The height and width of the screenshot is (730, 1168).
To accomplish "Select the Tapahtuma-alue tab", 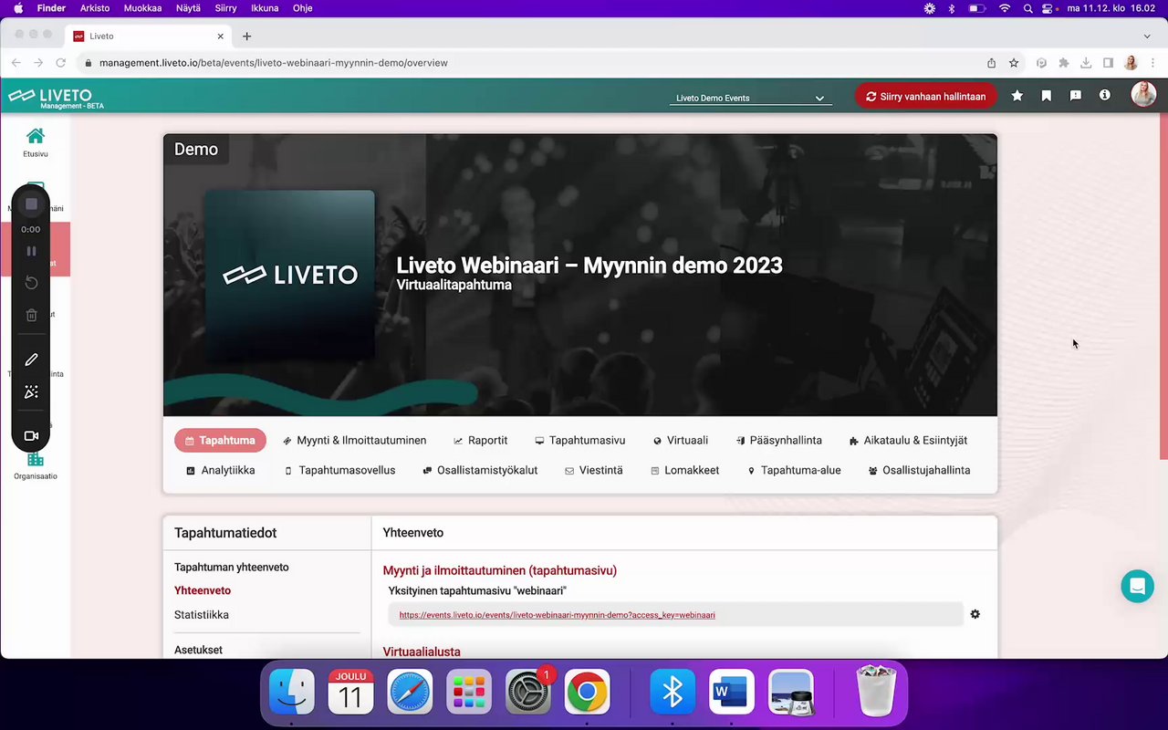I will pyautogui.click(x=795, y=471).
